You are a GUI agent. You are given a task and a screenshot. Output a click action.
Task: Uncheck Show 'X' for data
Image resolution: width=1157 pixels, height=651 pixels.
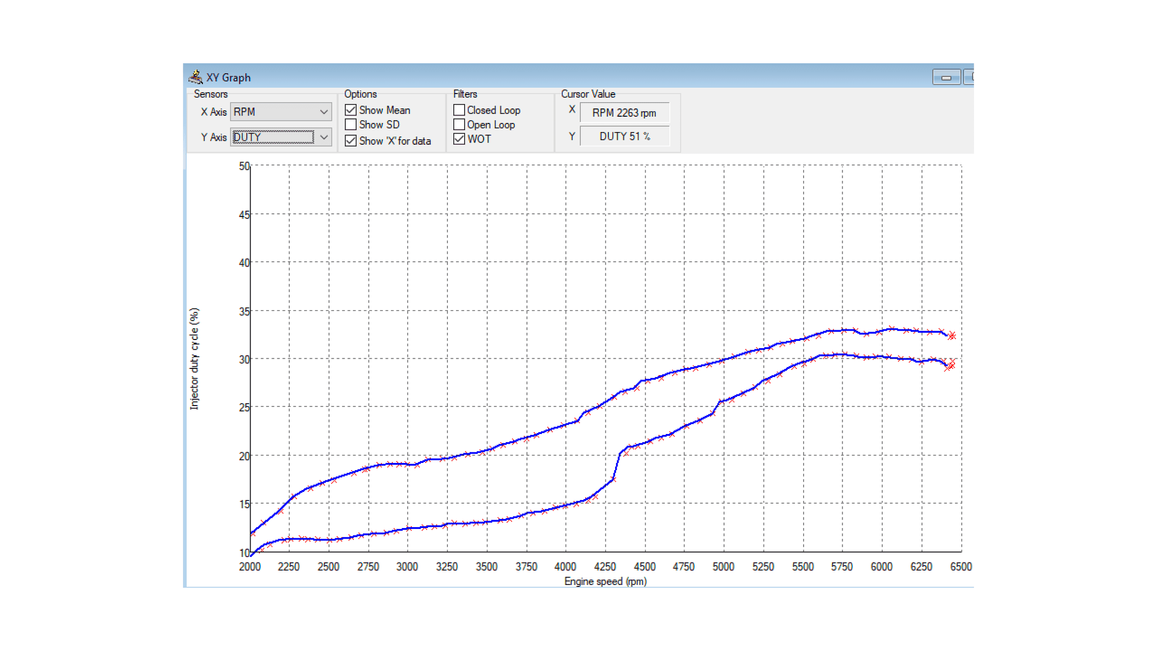tap(350, 140)
